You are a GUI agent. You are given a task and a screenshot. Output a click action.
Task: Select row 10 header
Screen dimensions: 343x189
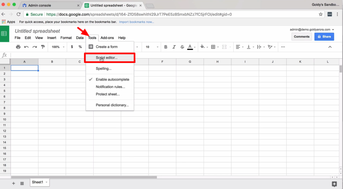4,119
